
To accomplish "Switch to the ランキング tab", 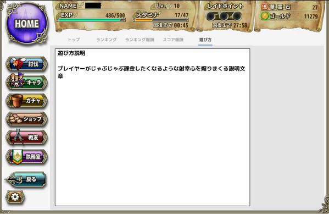I will pos(107,40).
